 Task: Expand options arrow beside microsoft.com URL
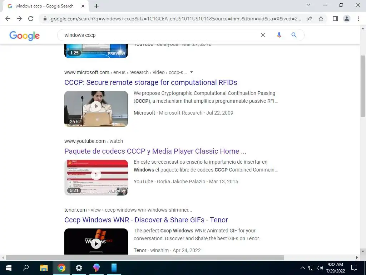(x=192, y=72)
